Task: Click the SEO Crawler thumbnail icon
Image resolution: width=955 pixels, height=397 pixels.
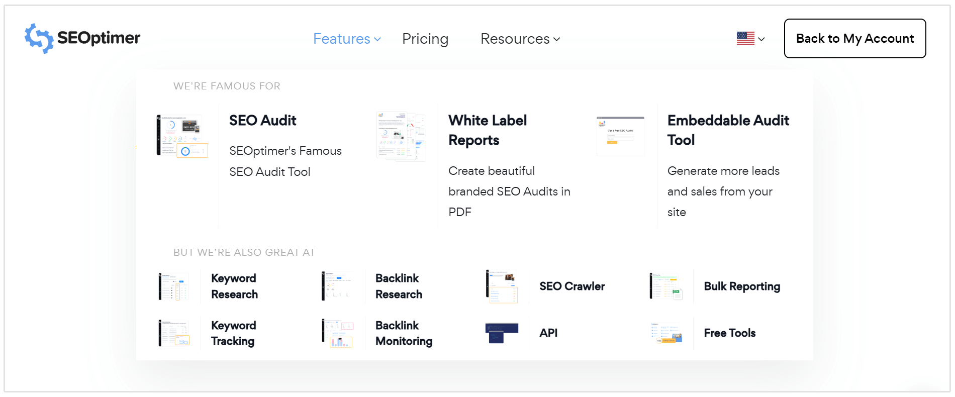Action: coord(502,286)
